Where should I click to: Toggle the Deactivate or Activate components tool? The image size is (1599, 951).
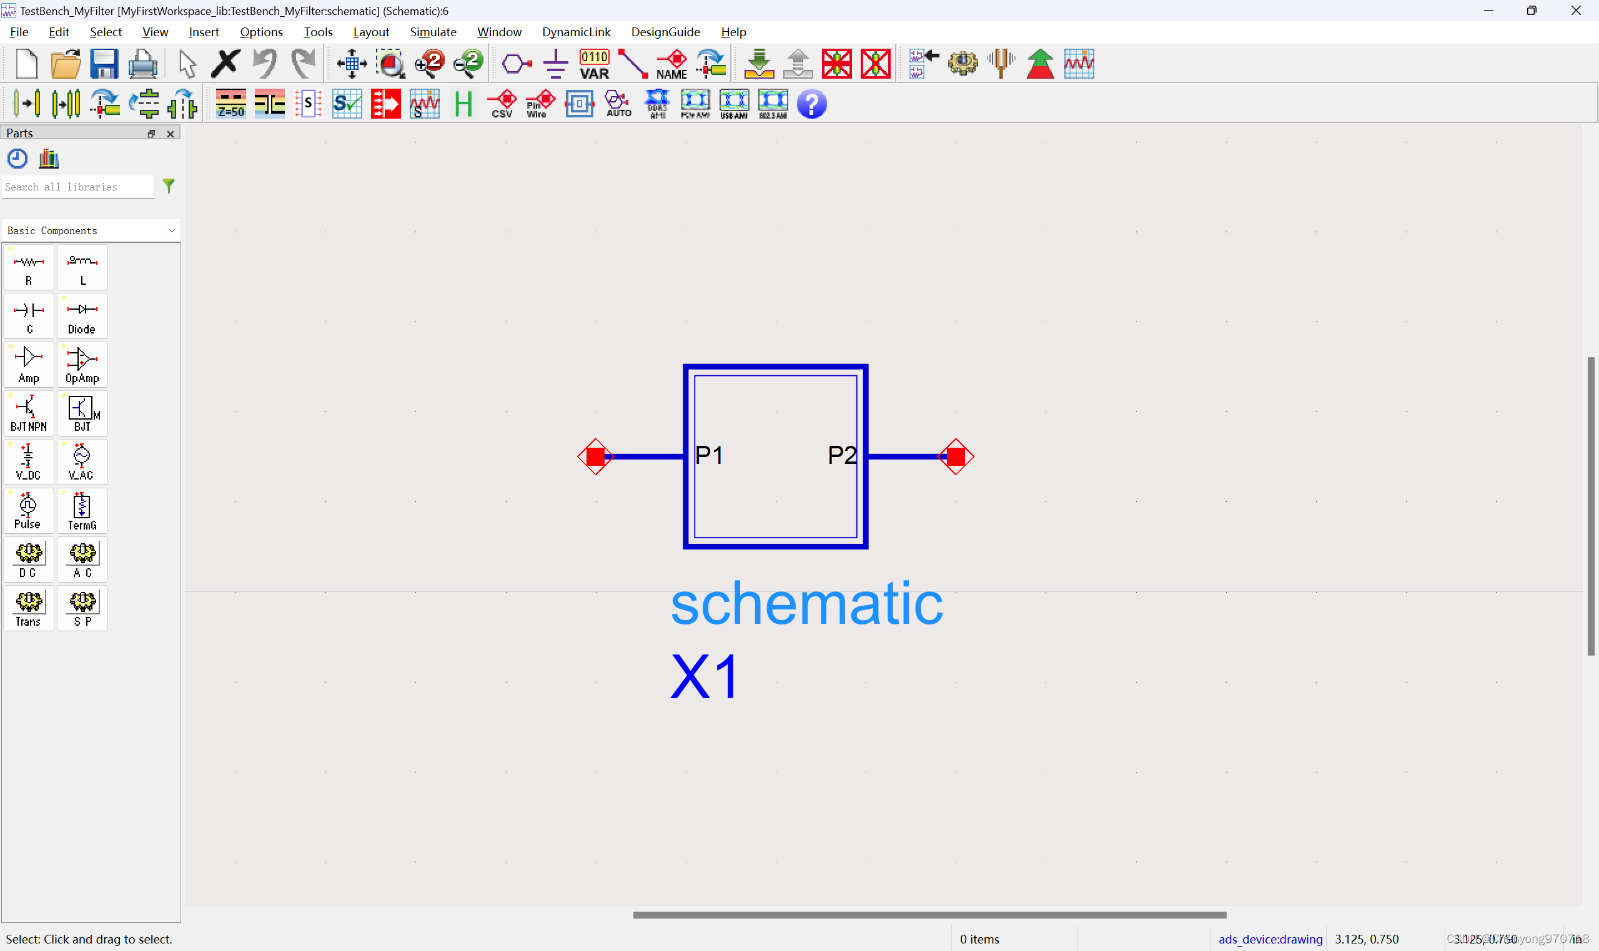[x=838, y=64]
